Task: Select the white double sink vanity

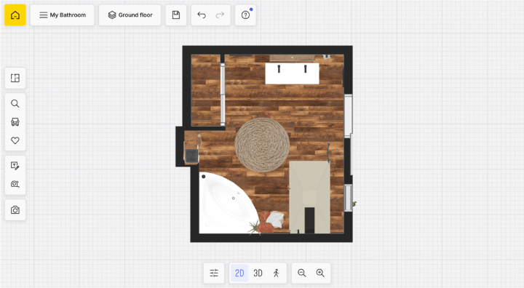Action: (292, 73)
